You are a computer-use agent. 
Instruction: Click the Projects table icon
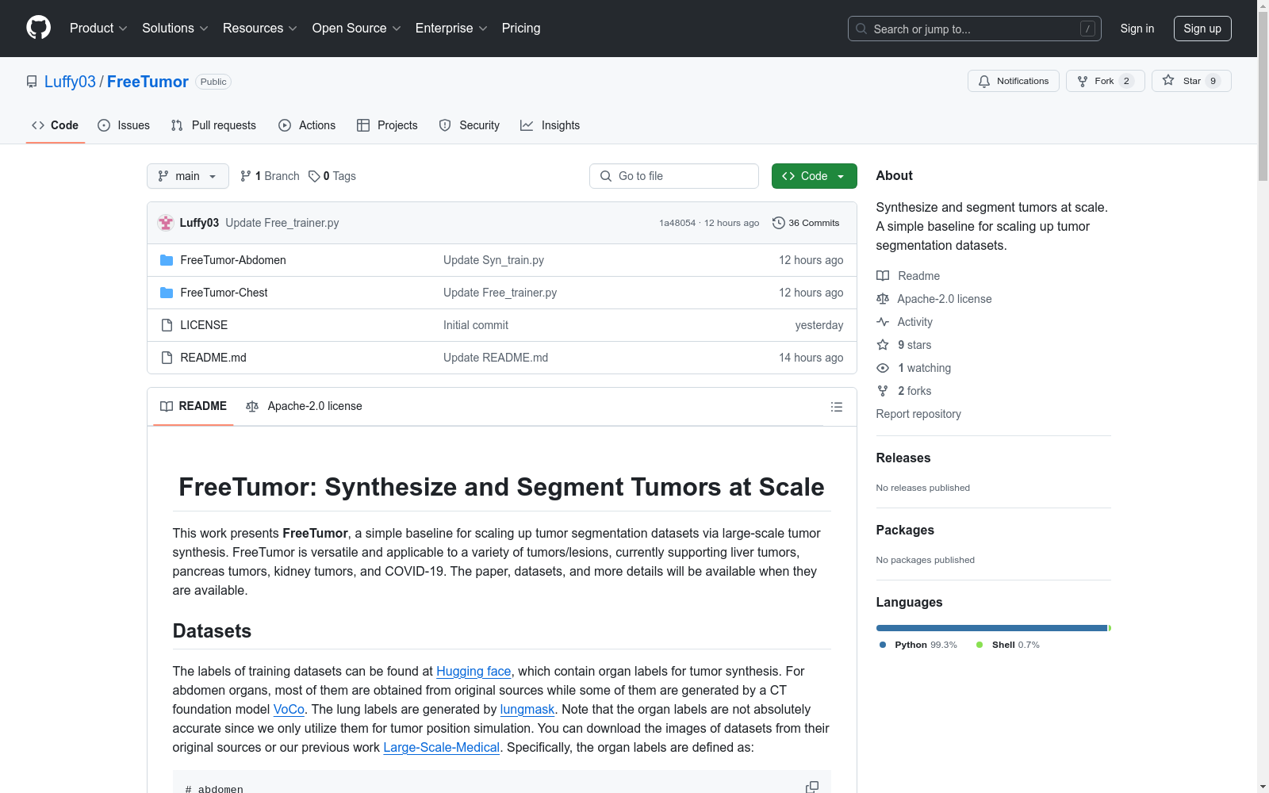[x=363, y=125]
